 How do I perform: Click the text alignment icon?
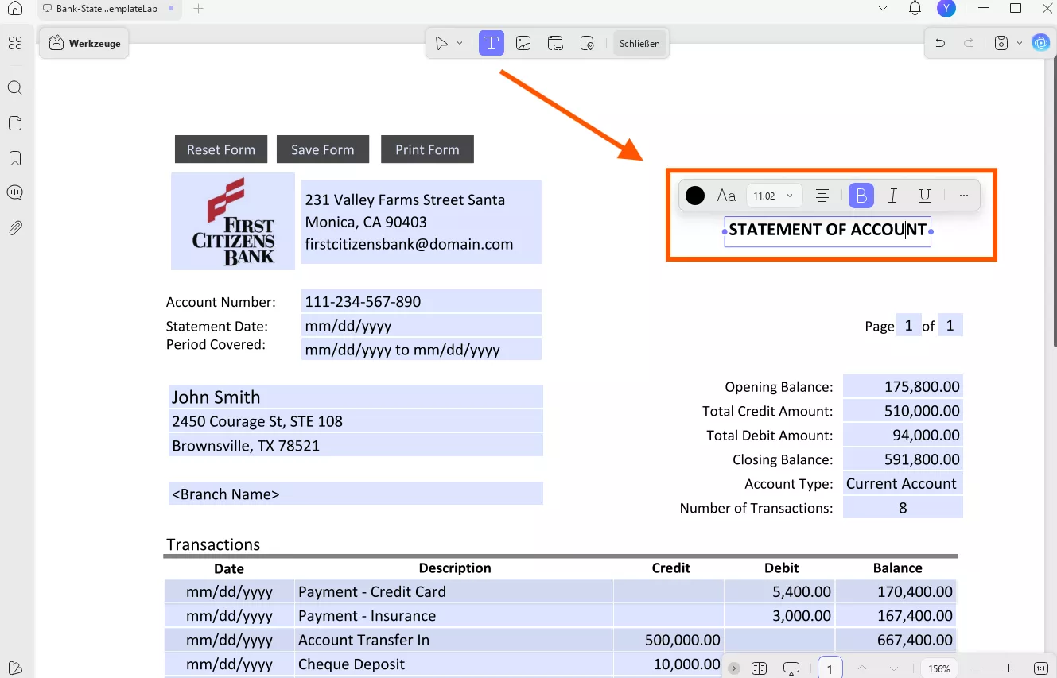pyautogui.click(x=822, y=196)
